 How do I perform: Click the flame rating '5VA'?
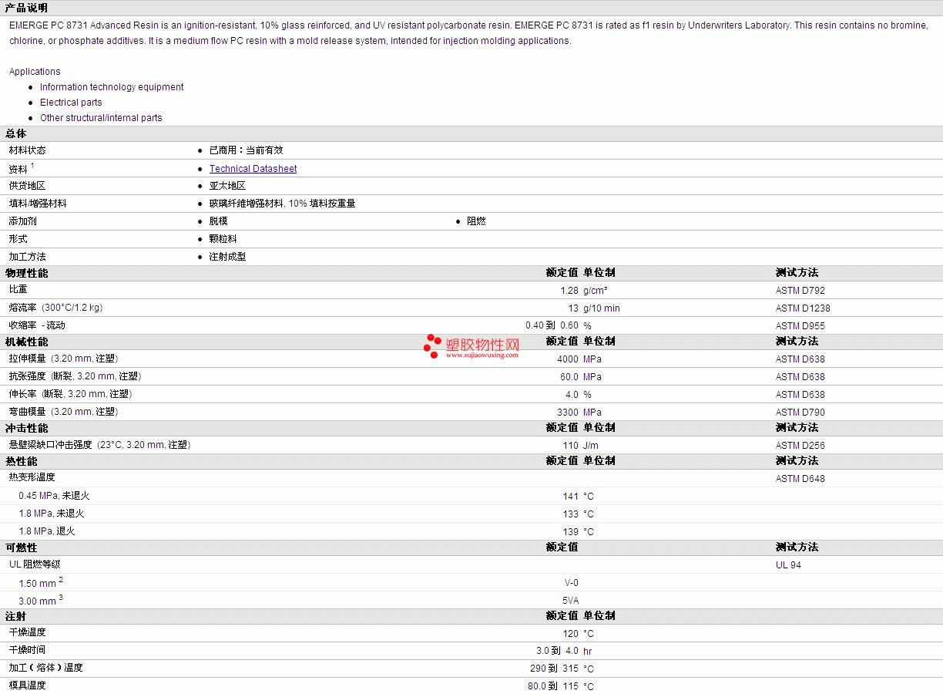(x=570, y=601)
